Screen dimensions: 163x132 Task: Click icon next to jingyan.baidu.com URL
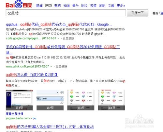tap(35, 118)
